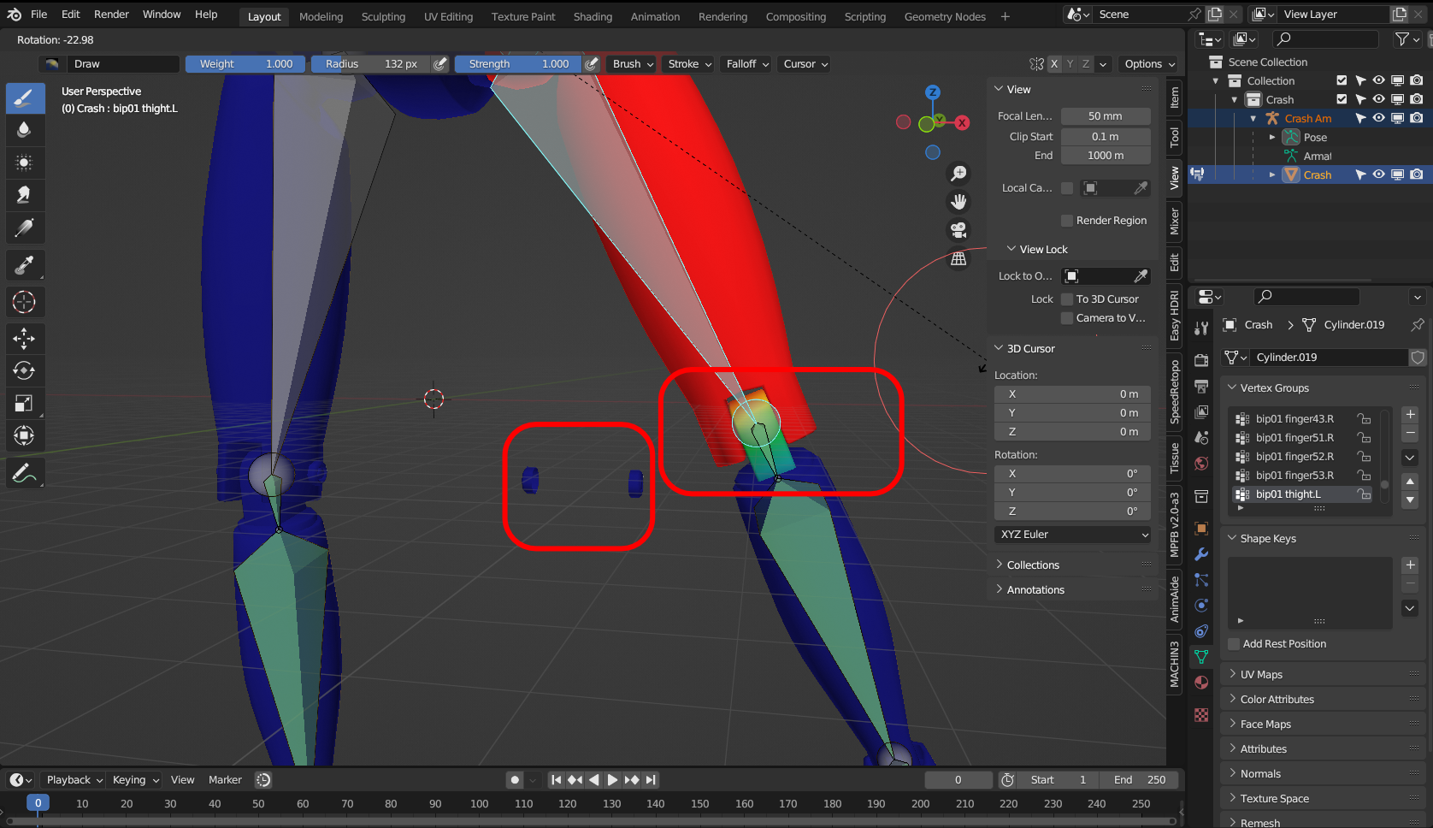The width and height of the screenshot is (1433, 828).
Task: Open the World properties tab
Action: tap(1201, 464)
